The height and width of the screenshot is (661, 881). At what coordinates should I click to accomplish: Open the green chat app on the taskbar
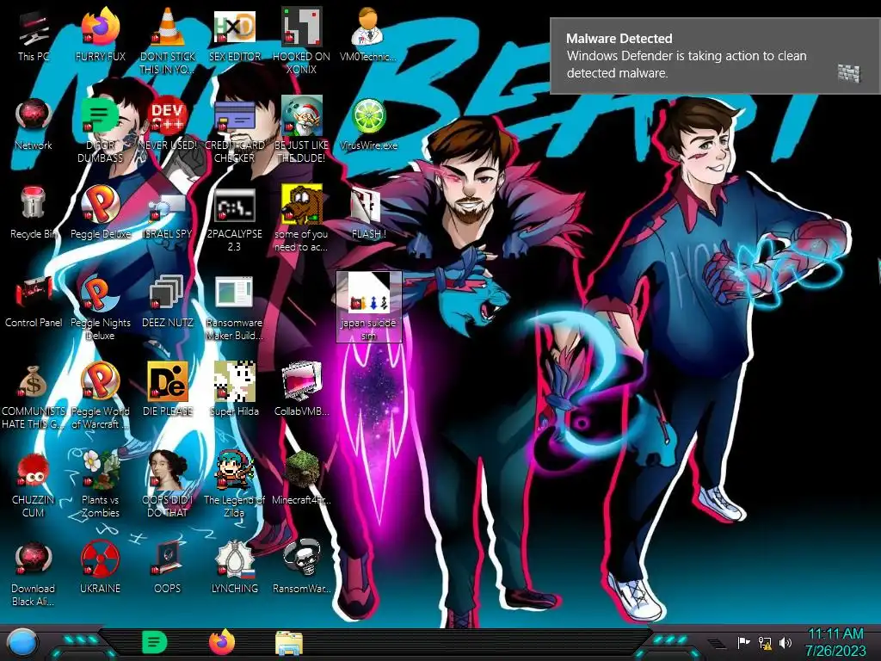tap(155, 642)
